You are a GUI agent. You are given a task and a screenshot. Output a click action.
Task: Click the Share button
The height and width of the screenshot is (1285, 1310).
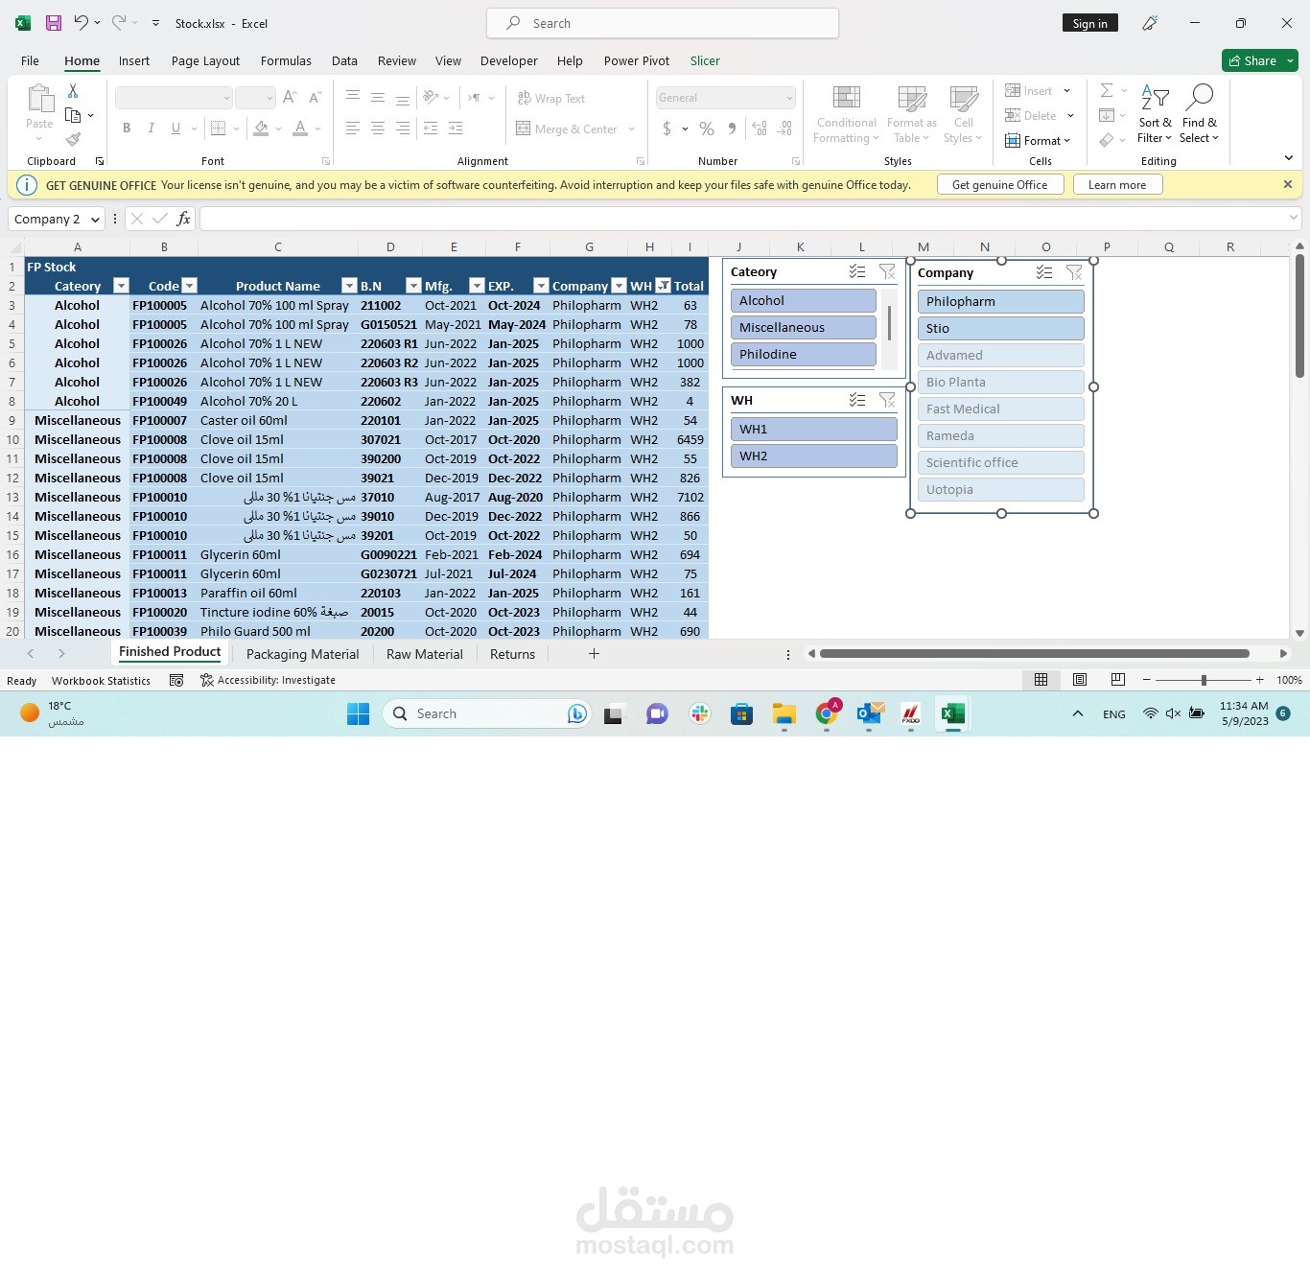pyautogui.click(x=1259, y=60)
